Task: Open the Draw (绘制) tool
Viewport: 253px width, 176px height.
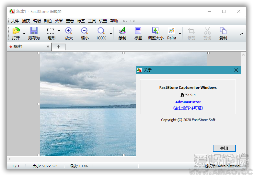Action: click(122, 31)
